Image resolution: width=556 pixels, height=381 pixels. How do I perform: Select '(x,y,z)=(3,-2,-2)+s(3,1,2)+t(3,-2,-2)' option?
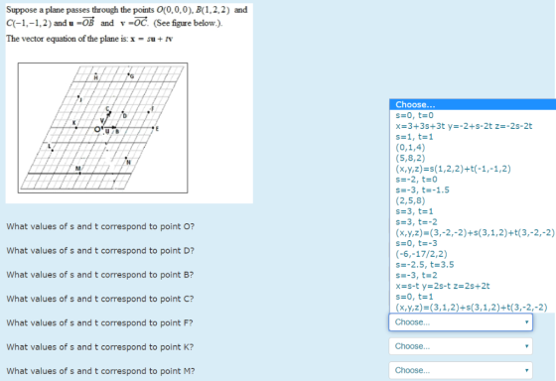click(x=473, y=232)
